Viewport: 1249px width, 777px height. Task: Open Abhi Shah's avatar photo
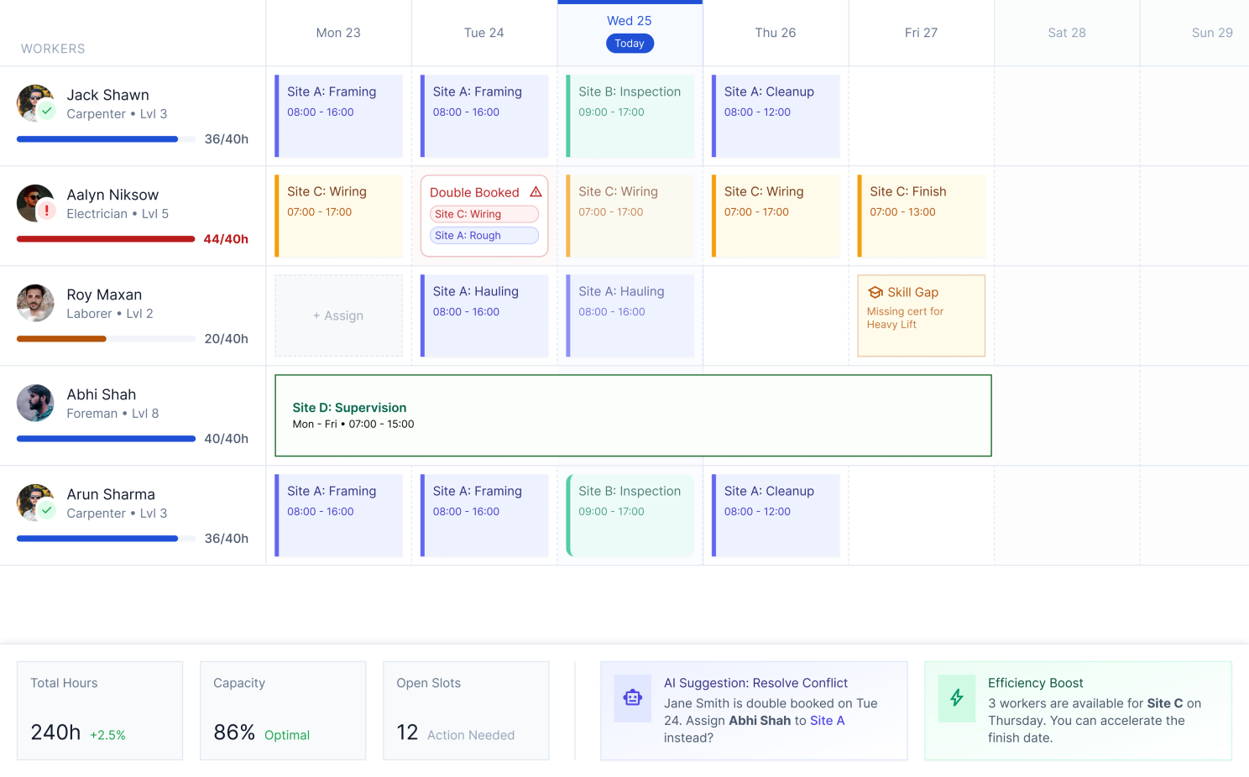click(35, 403)
